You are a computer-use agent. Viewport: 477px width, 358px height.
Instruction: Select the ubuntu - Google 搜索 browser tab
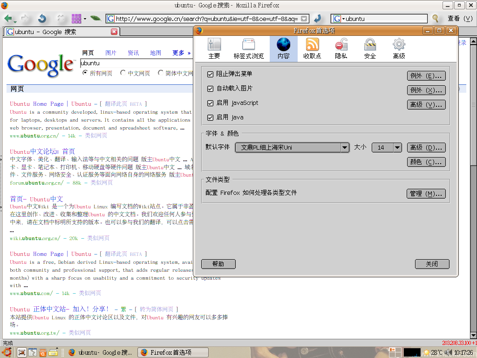[x=62, y=32]
